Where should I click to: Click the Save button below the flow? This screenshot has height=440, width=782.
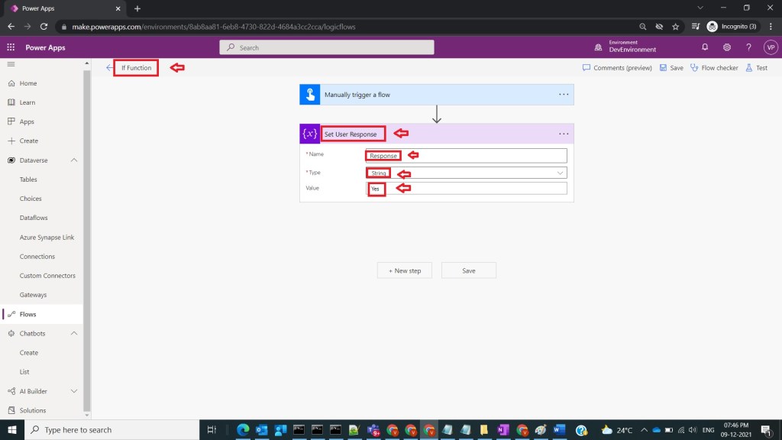(469, 270)
